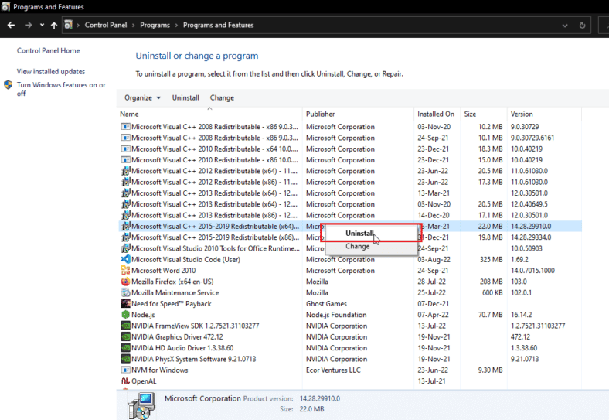Open Control Panel Home link
This screenshot has width=609, height=420.
(48, 50)
